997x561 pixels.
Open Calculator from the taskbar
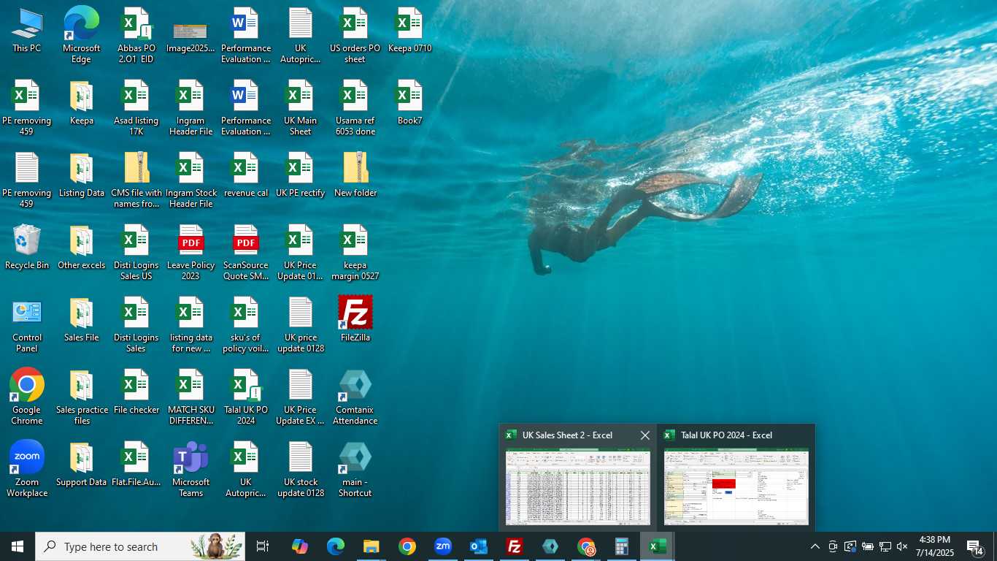[621, 546]
